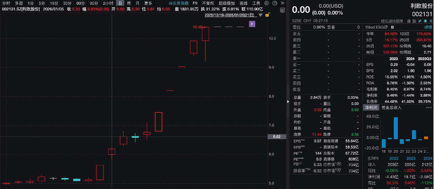Viewport: 434px width, 189px height.
Task: Select the 90分 period
Action: [x=94, y=3]
